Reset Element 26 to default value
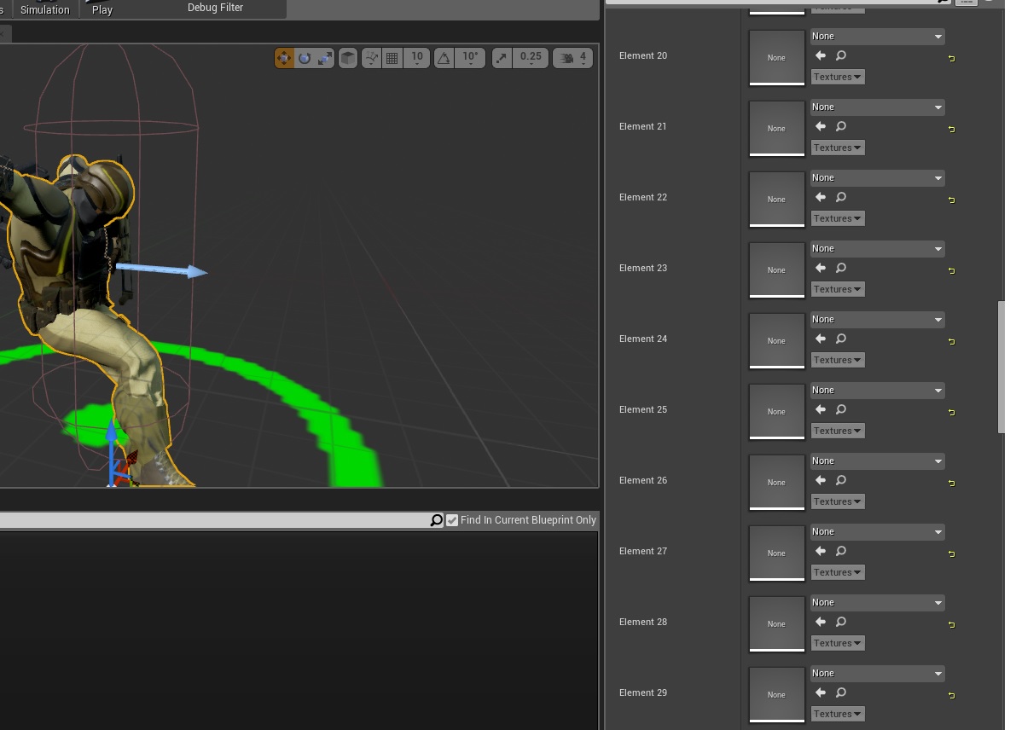 pyautogui.click(x=951, y=484)
